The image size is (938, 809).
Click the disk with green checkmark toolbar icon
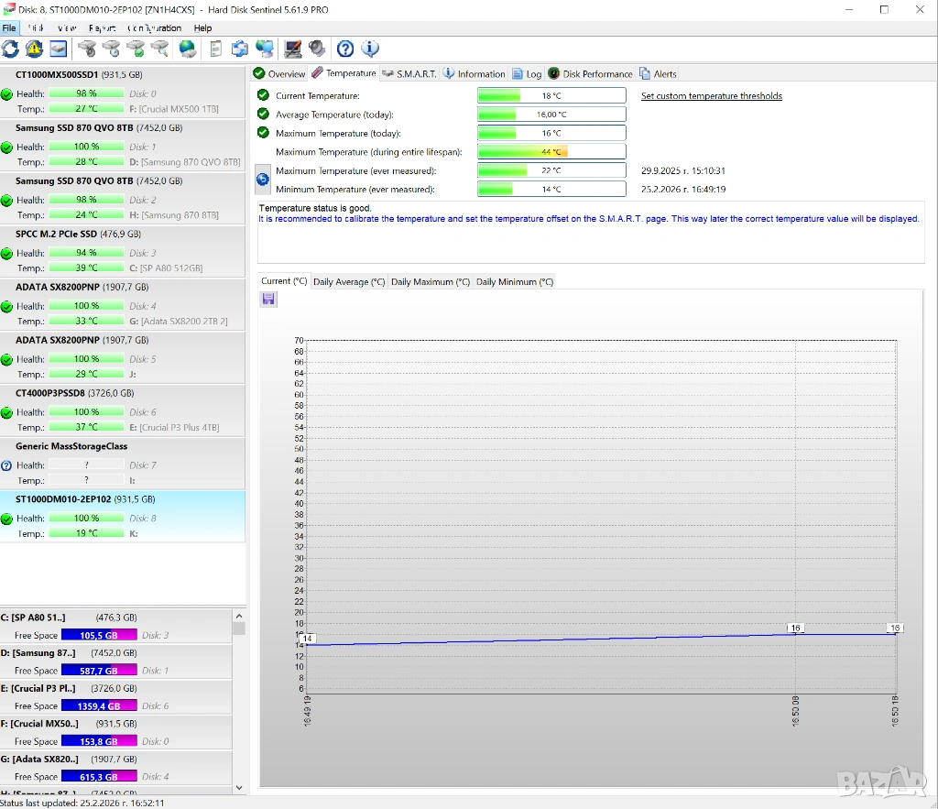coord(136,49)
